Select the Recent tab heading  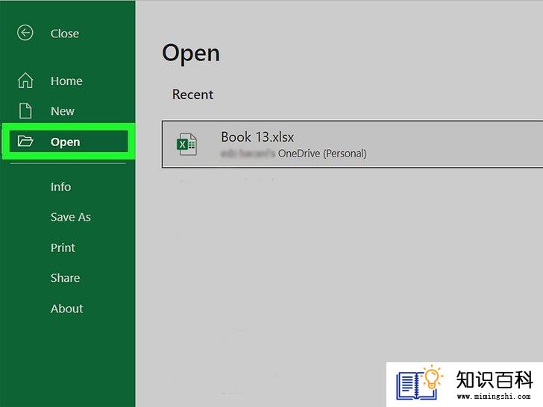point(193,95)
